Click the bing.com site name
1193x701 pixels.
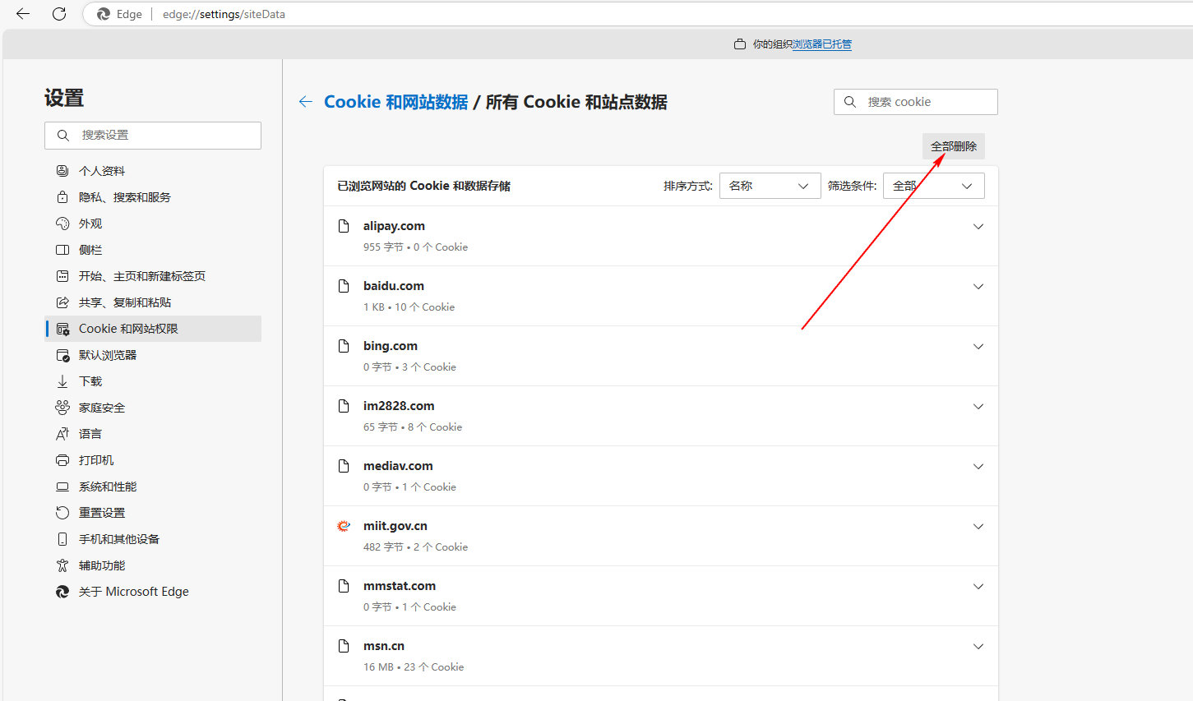pos(391,346)
